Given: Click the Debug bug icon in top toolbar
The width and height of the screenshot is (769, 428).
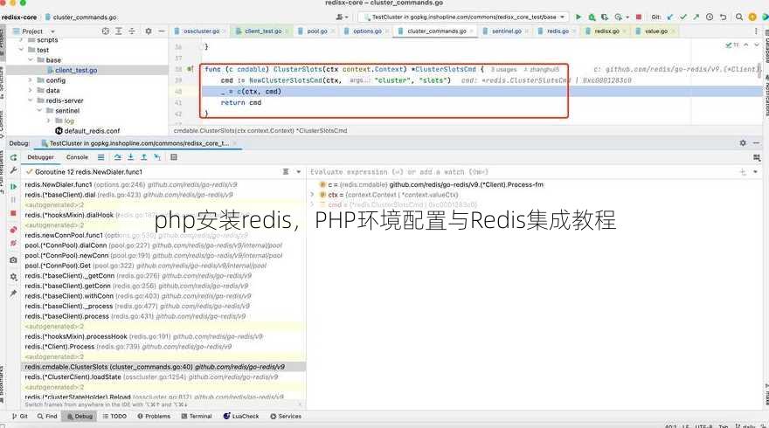Looking at the screenshot, I should (592, 17).
